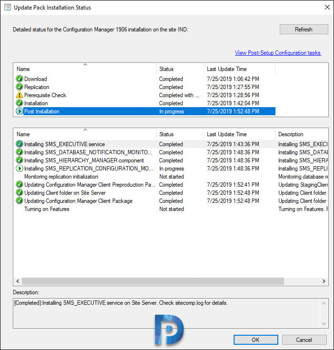Viewport: 334px width, 350px height.
Task: Click the Cancel button
Action: pyautogui.click(x=304, y=340)
